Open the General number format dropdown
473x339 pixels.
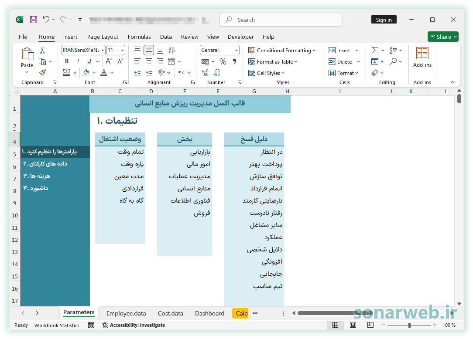[236, 50]
